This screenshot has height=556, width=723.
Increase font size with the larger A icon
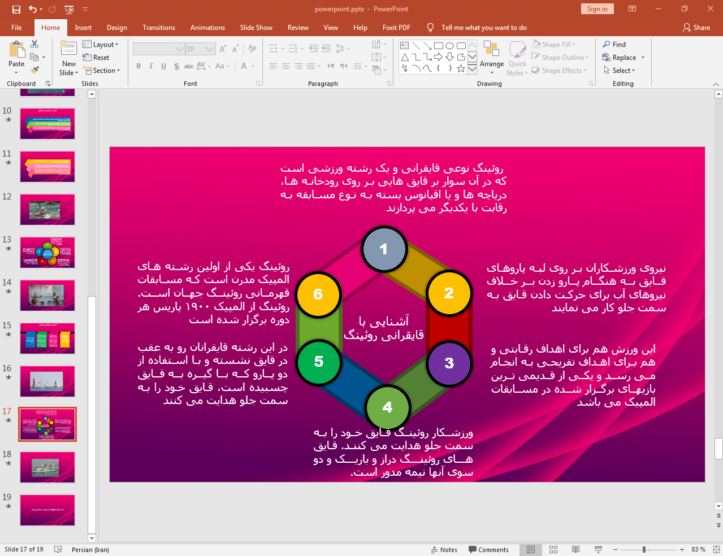[223, 49]
